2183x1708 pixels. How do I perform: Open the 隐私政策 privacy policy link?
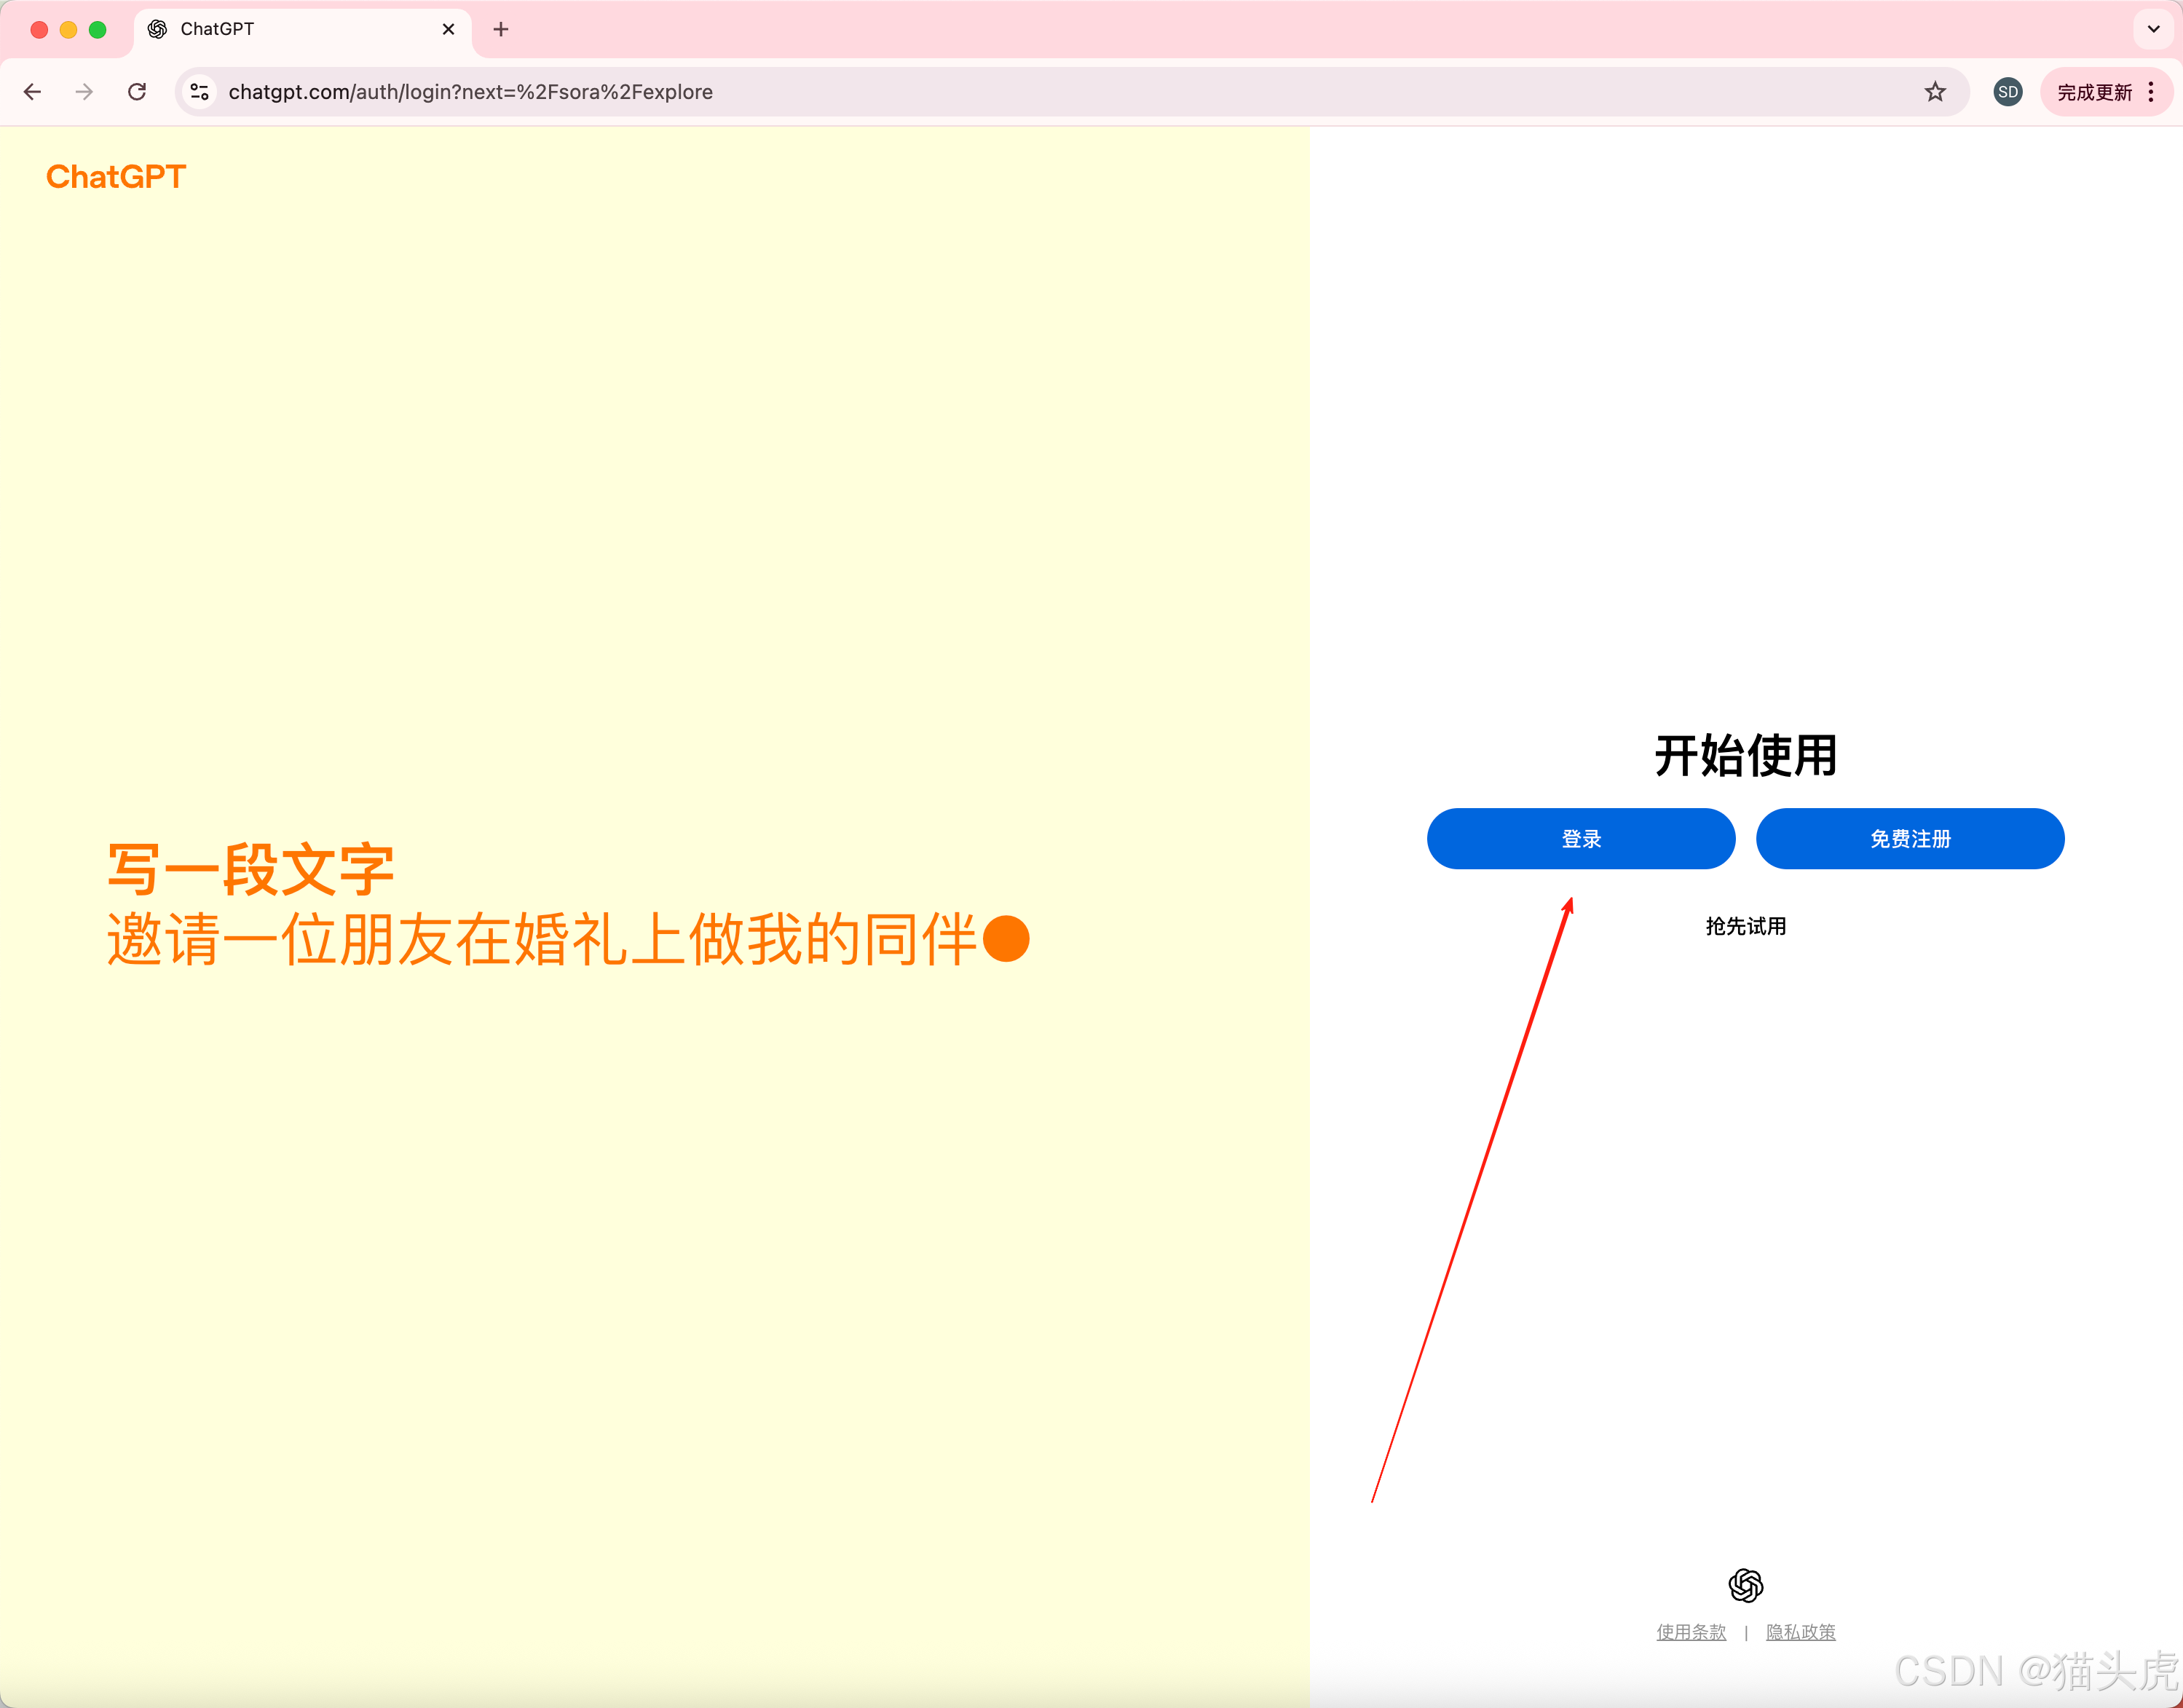tap(1800, 1632)
